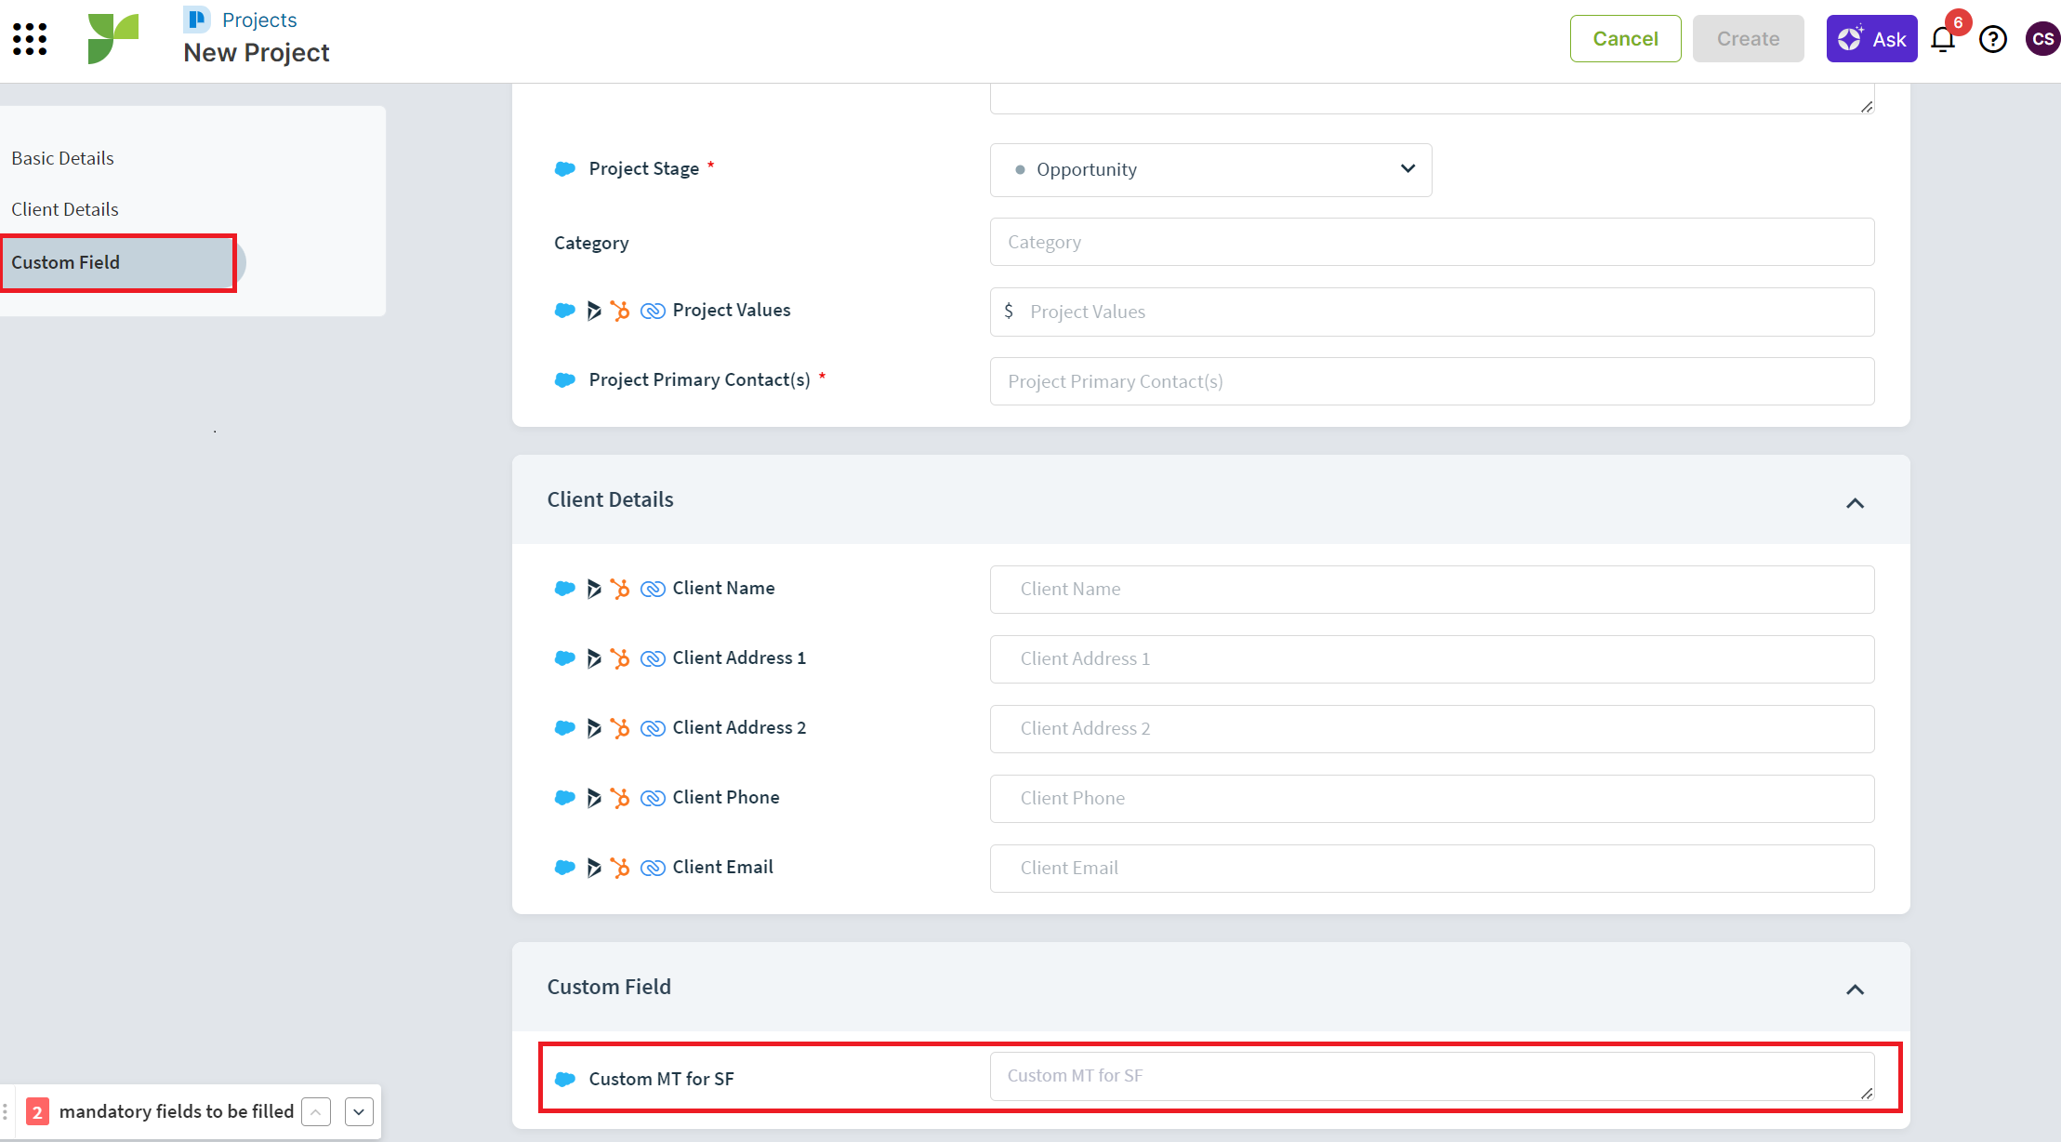
Task: Open the Project Stage dropdown
Action: pyautogui.click(x=1210, y=169)
